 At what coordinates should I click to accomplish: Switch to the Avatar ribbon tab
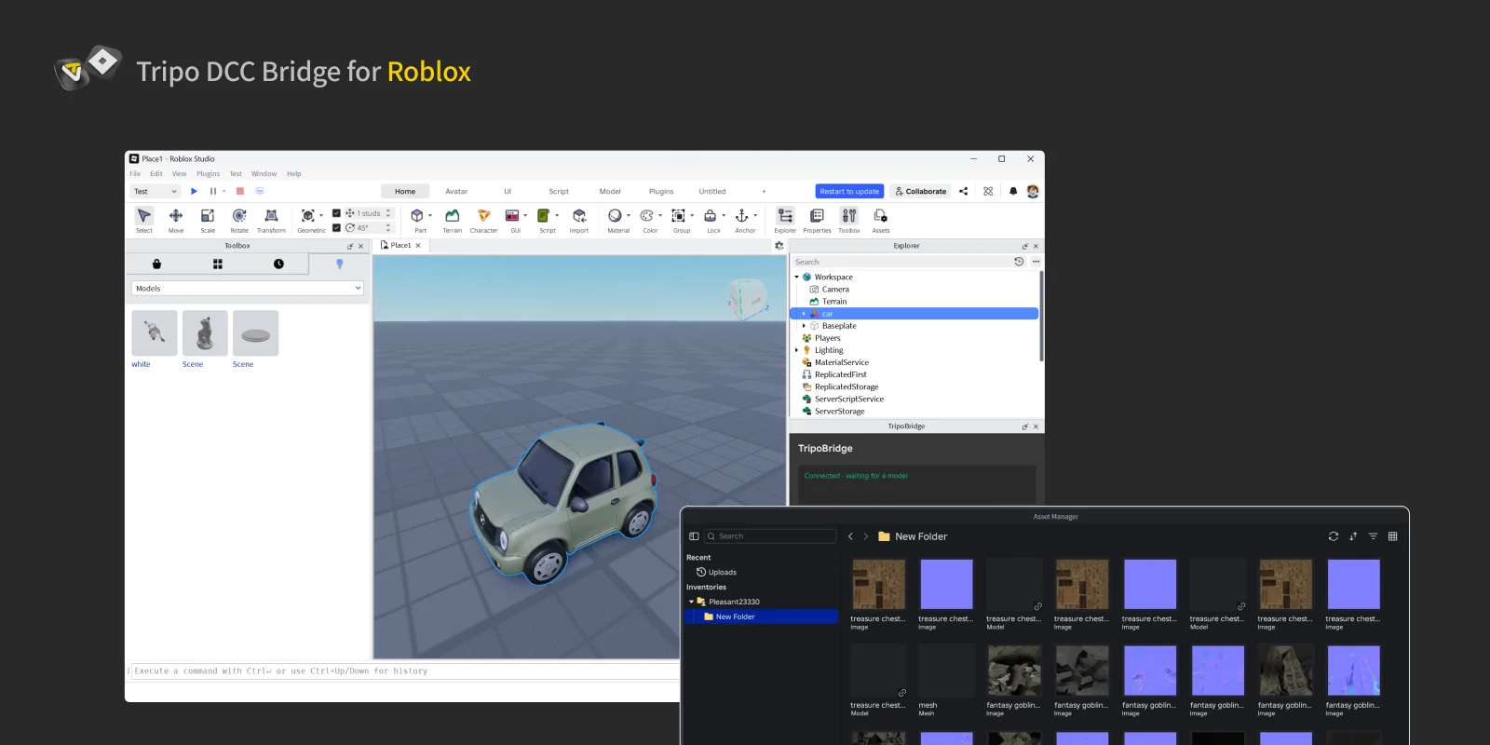point(456,191)
